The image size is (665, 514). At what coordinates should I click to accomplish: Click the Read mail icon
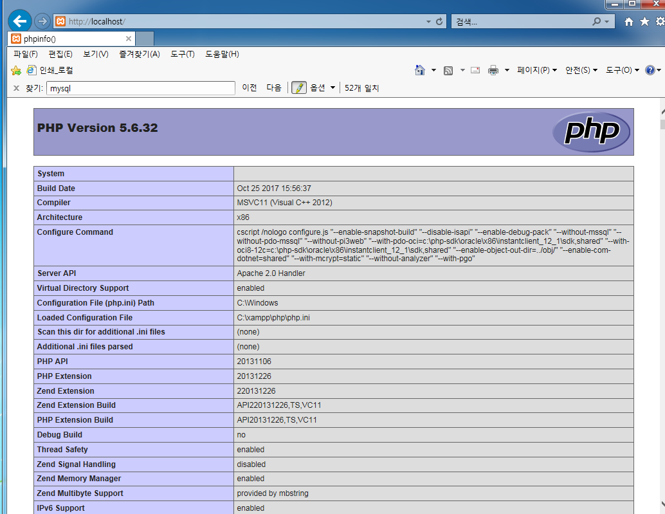coord(475,70)
